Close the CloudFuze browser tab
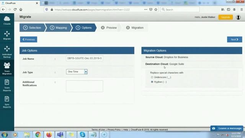245x138 pixels. click(37, 3)
